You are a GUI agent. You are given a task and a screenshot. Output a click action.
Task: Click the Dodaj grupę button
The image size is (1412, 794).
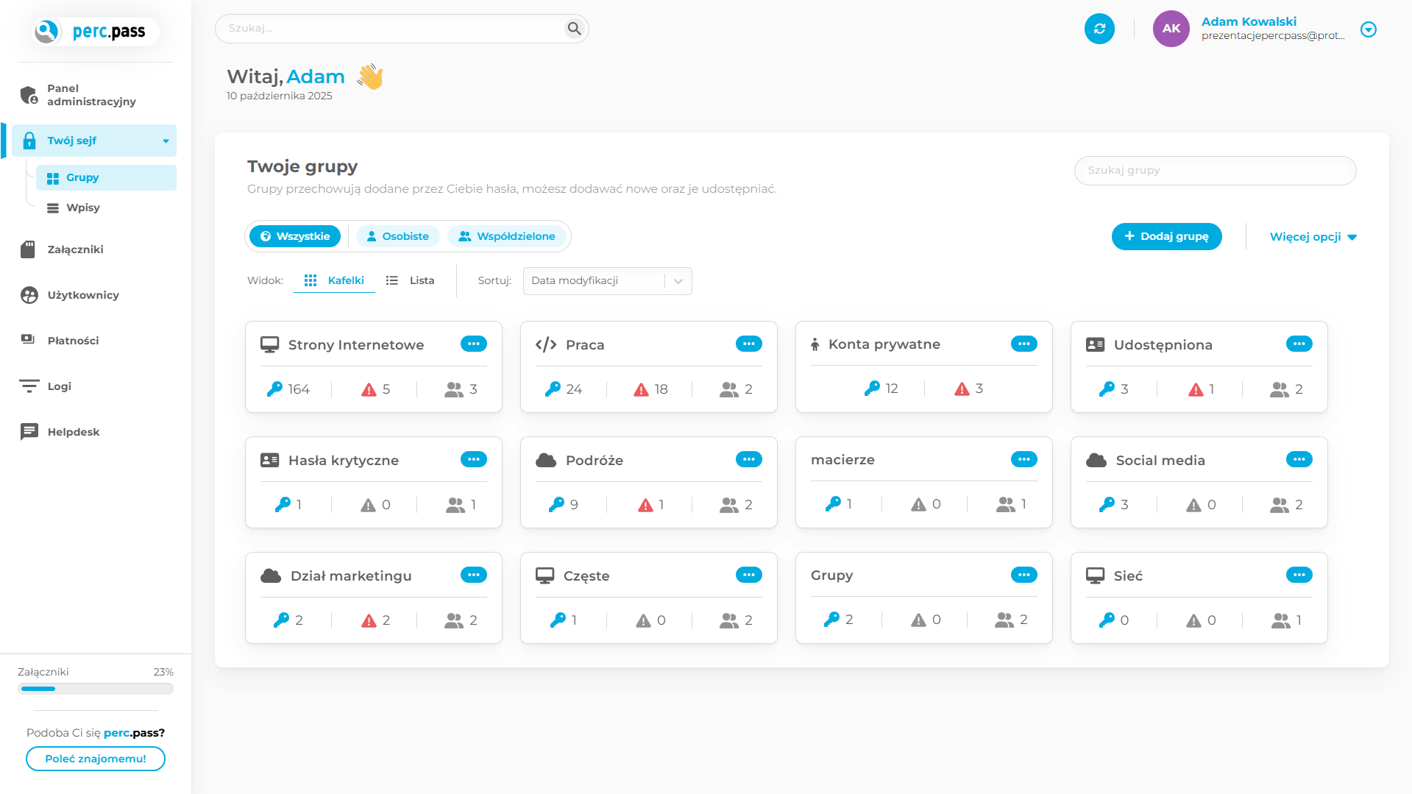[x=1166, y=236]
